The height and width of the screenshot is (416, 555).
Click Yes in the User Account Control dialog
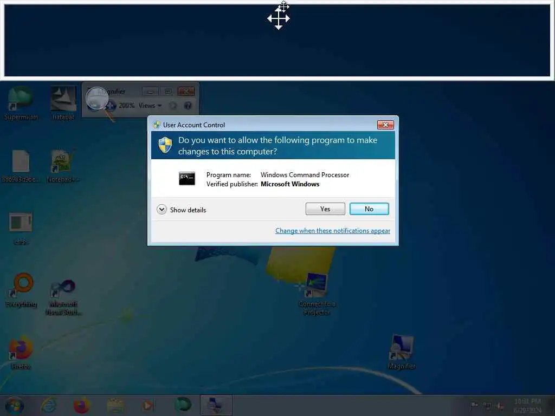325,209
